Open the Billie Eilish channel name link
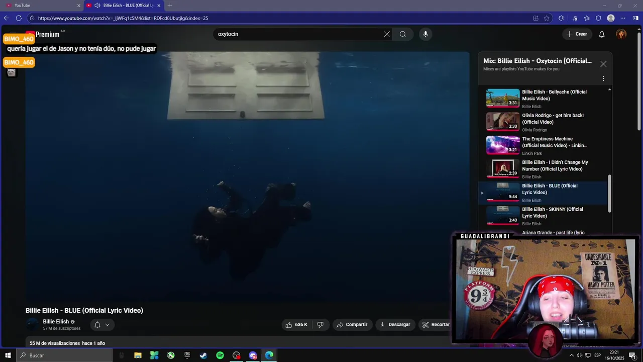This screenshot has width=643, height=362. [x=56, y=322]
